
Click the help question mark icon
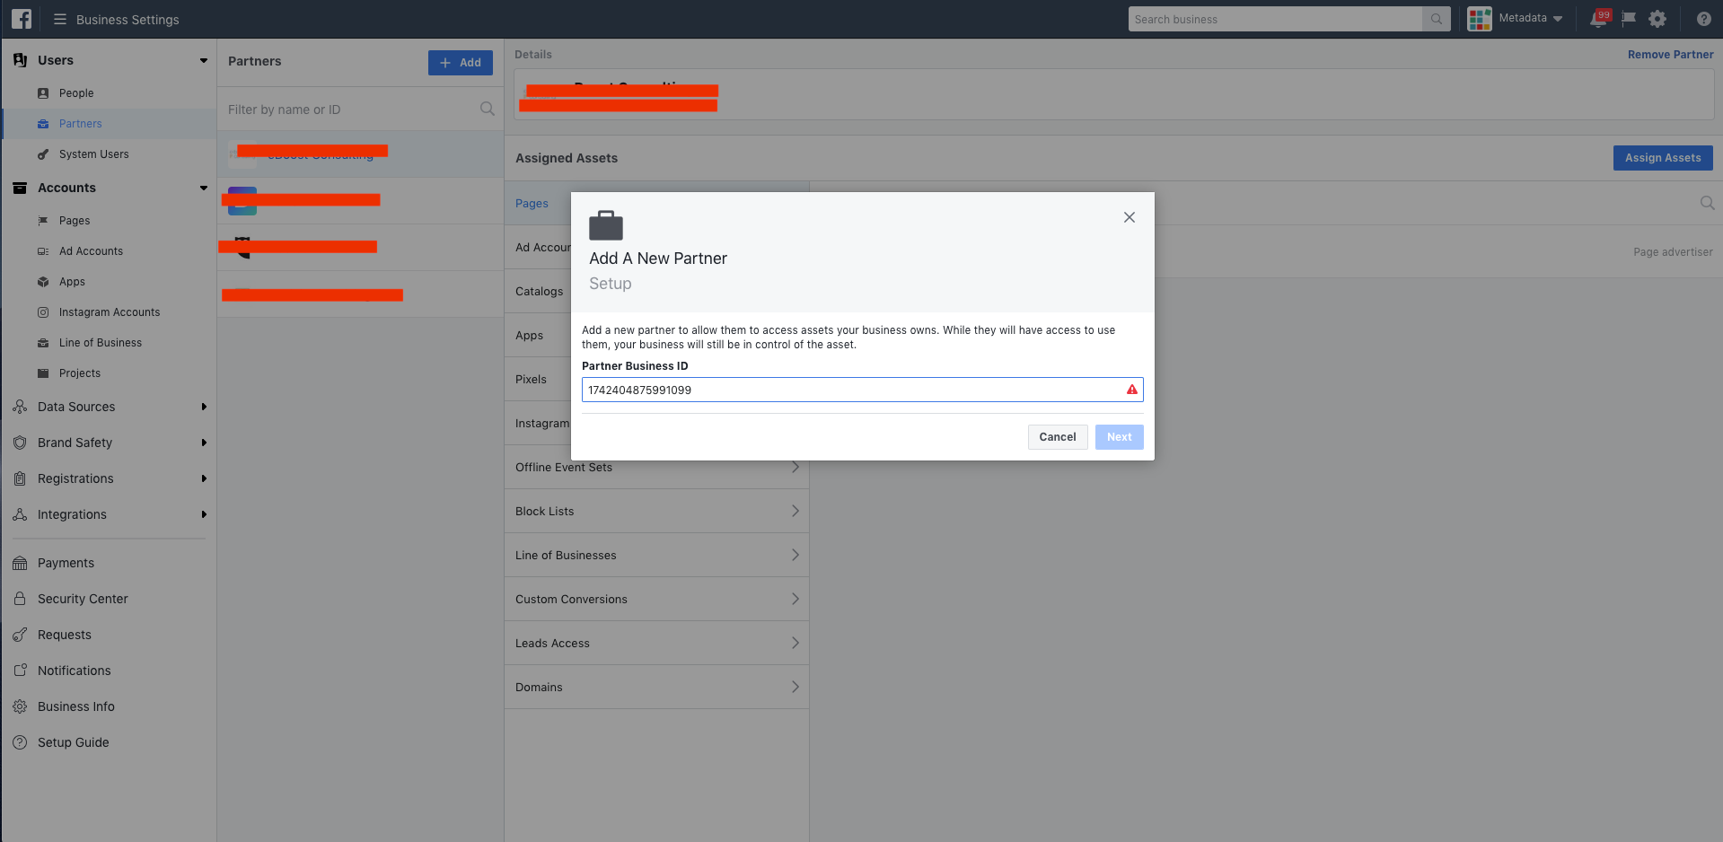point(1703,19)
